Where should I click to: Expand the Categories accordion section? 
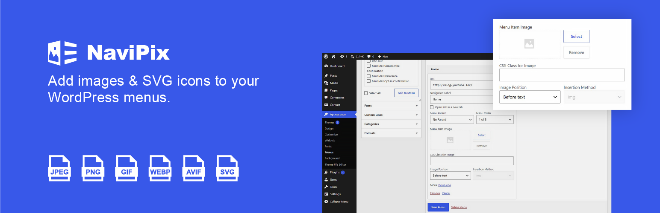391,124
